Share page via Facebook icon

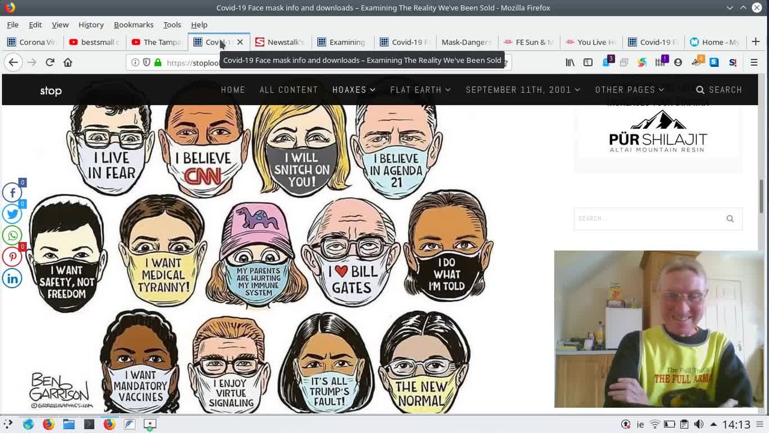[12, 192]
